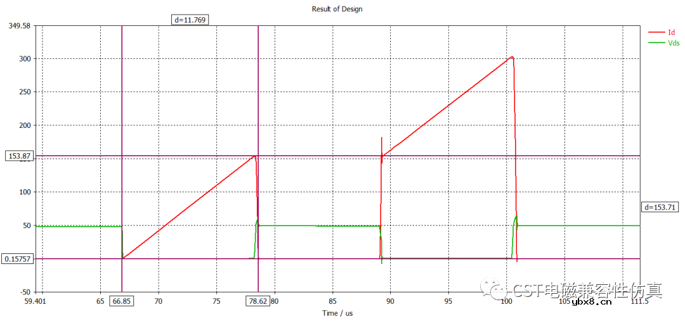Click the 349.58 Y-axis maximum label
Image resolution: width=685 pixels, height=321 pixels.
click(x=19, y=26)
